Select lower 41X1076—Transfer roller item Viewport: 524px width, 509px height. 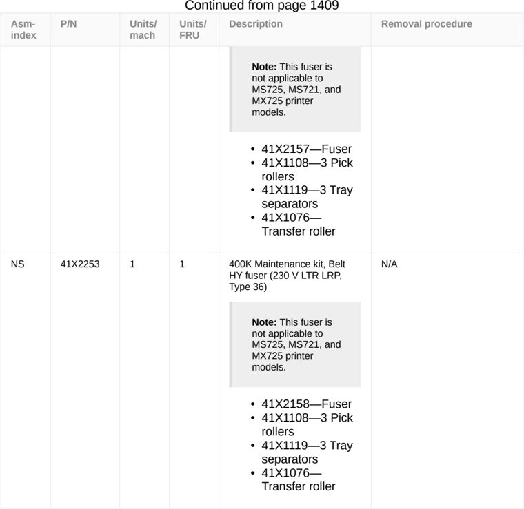click(299, 479)
